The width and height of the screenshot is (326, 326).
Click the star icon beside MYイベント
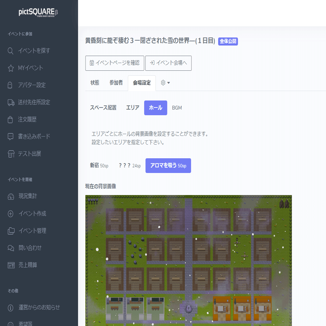point(11,68)
